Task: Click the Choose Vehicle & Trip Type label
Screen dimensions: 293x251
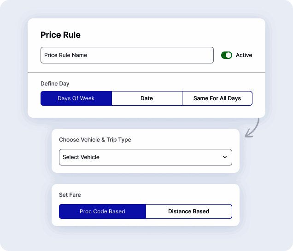Action: pyautogui.click(x=95, y=140)
